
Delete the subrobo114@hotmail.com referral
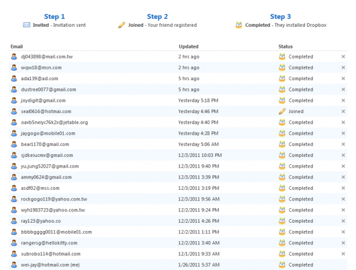click(x=343, y=254)
